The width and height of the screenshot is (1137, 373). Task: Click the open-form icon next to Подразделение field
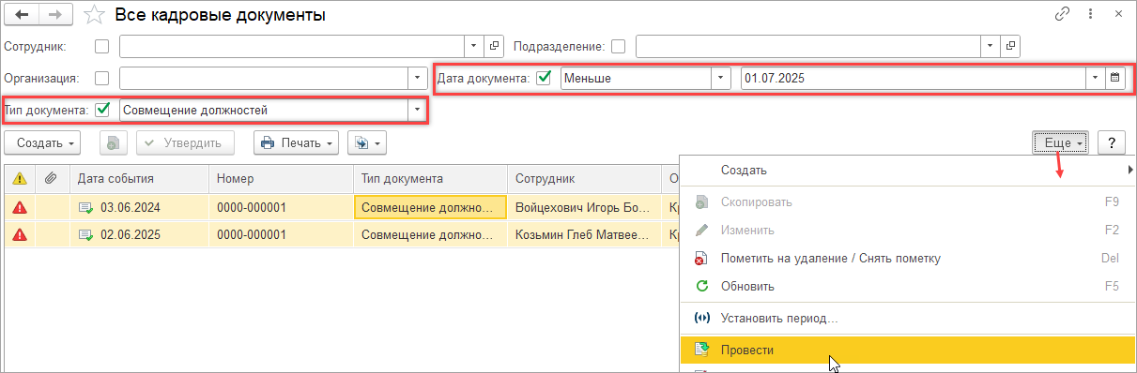click(x=1010, y=46)
